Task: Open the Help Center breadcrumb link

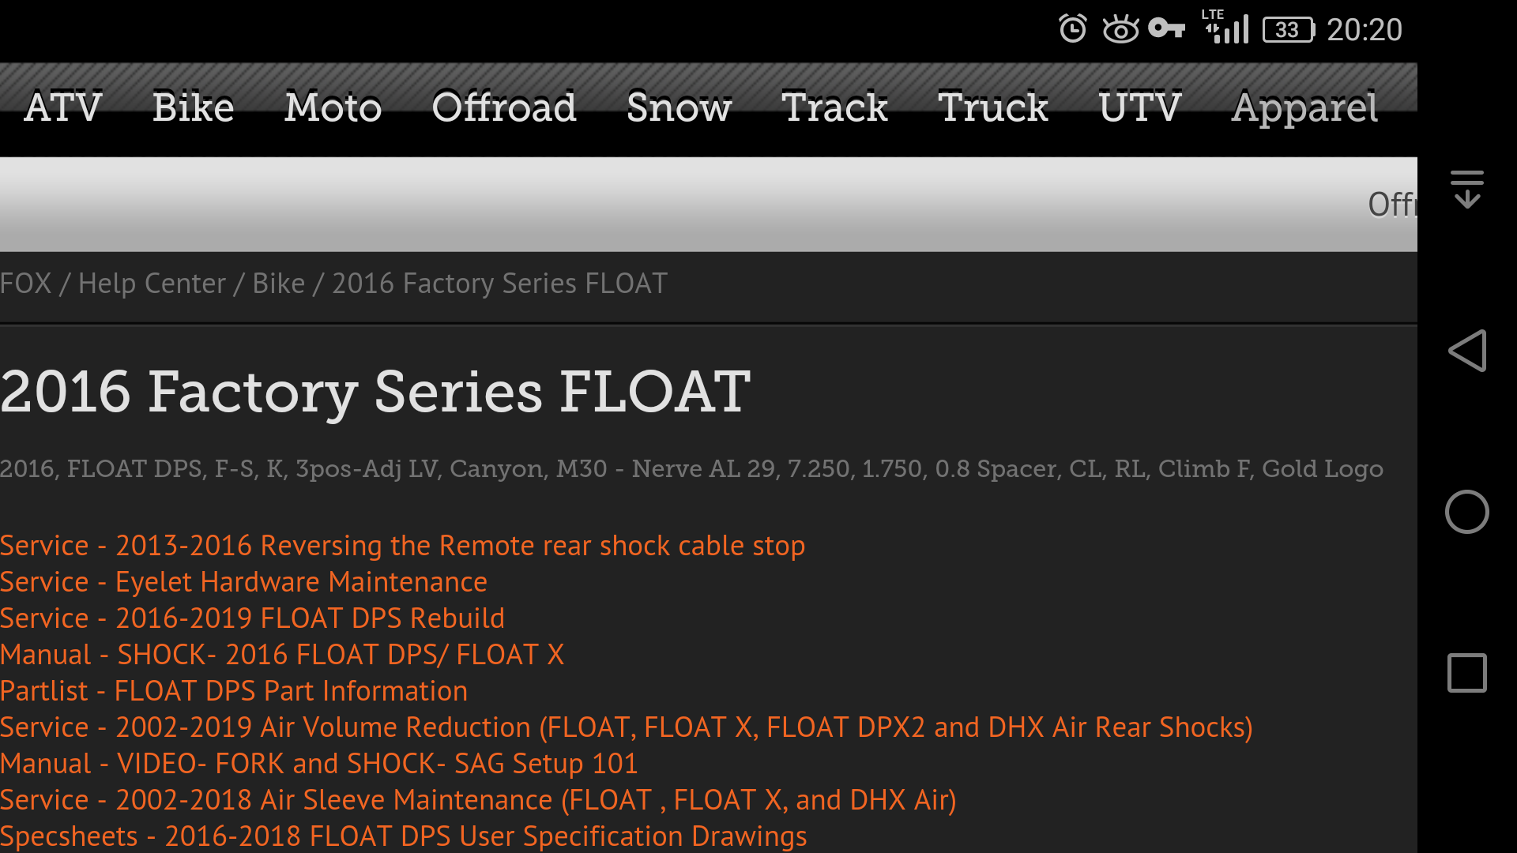Action: (152, 284)
